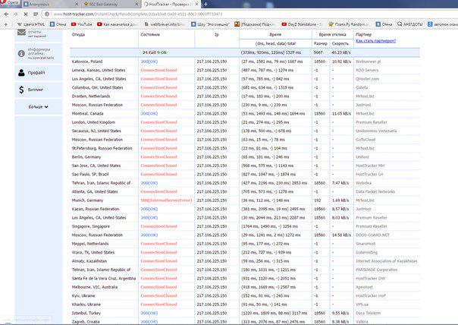458x325 pixels.
Task: Click the Время column header
Action: coord(275,34)
